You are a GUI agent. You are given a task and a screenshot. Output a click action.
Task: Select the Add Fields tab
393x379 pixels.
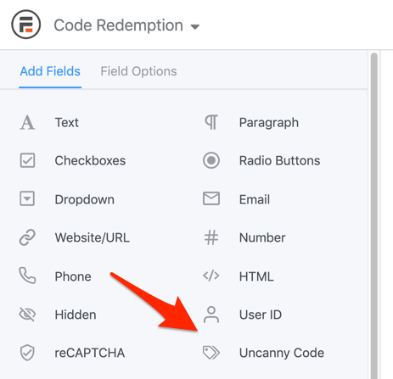(x=50, y=71)
